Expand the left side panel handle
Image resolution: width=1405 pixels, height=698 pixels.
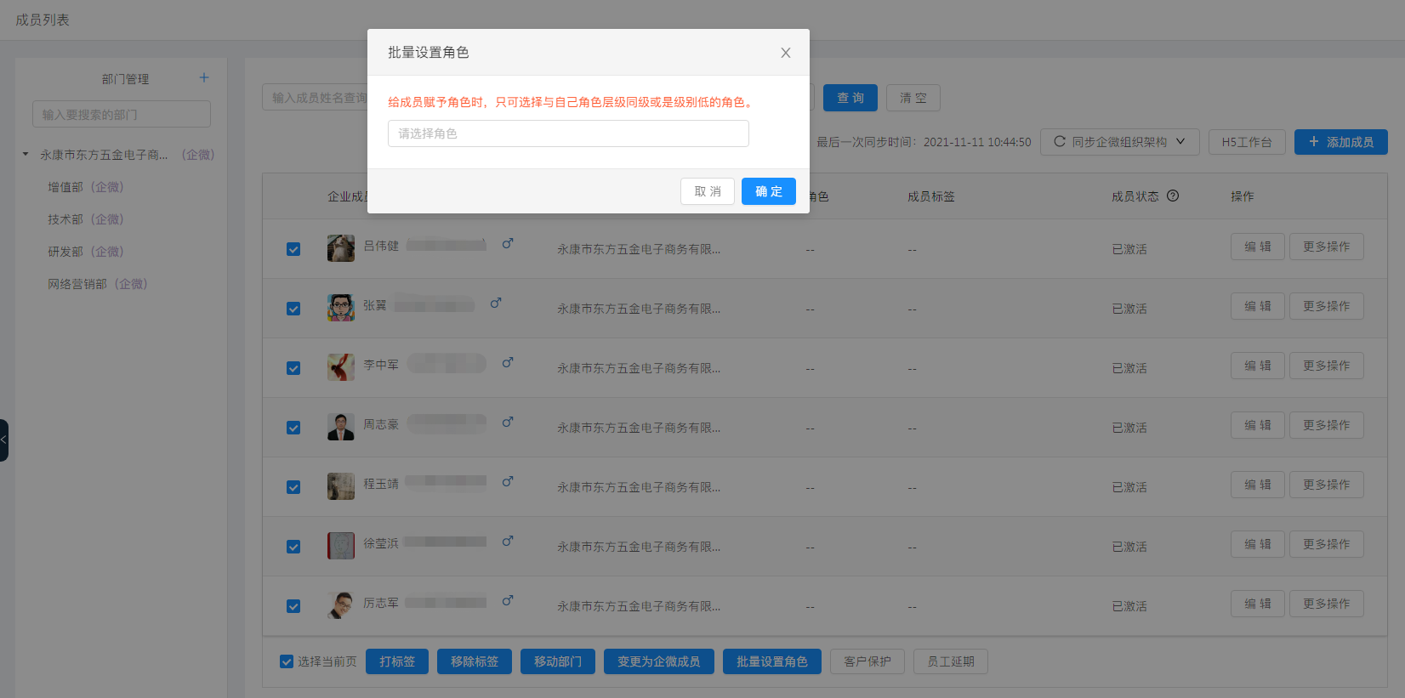(3, 440)
